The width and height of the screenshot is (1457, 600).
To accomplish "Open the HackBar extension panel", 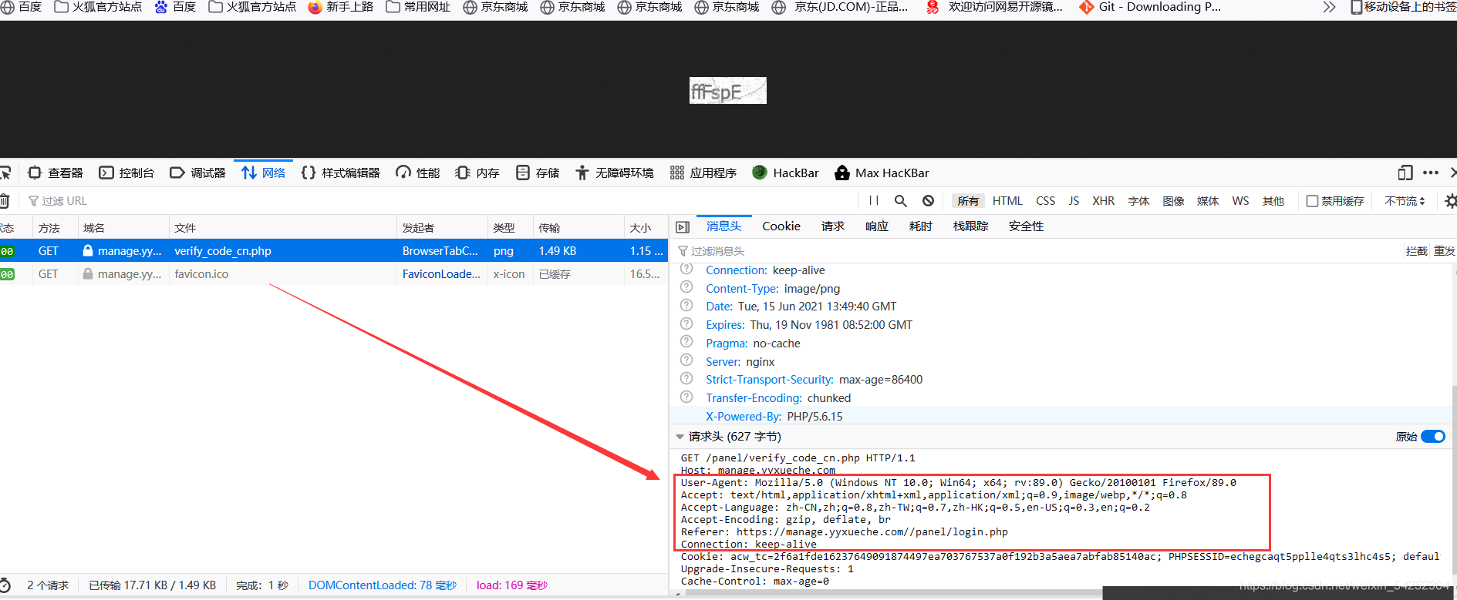I will pyautogui.click(x=786, y=173).
